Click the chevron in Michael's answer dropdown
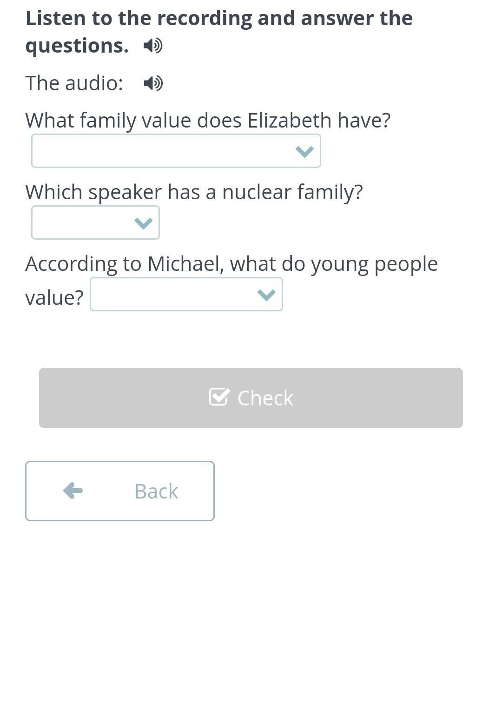The image size is (502, 707). click(266, 295)
